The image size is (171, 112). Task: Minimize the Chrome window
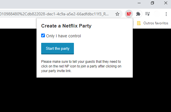pos(139,3)
